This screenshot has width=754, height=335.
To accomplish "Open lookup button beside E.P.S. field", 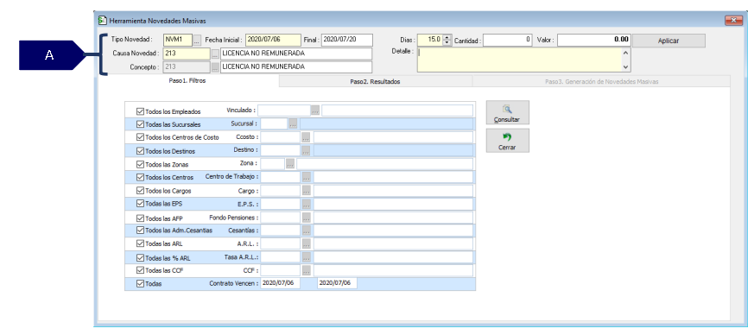I will (x=306, y=204).
